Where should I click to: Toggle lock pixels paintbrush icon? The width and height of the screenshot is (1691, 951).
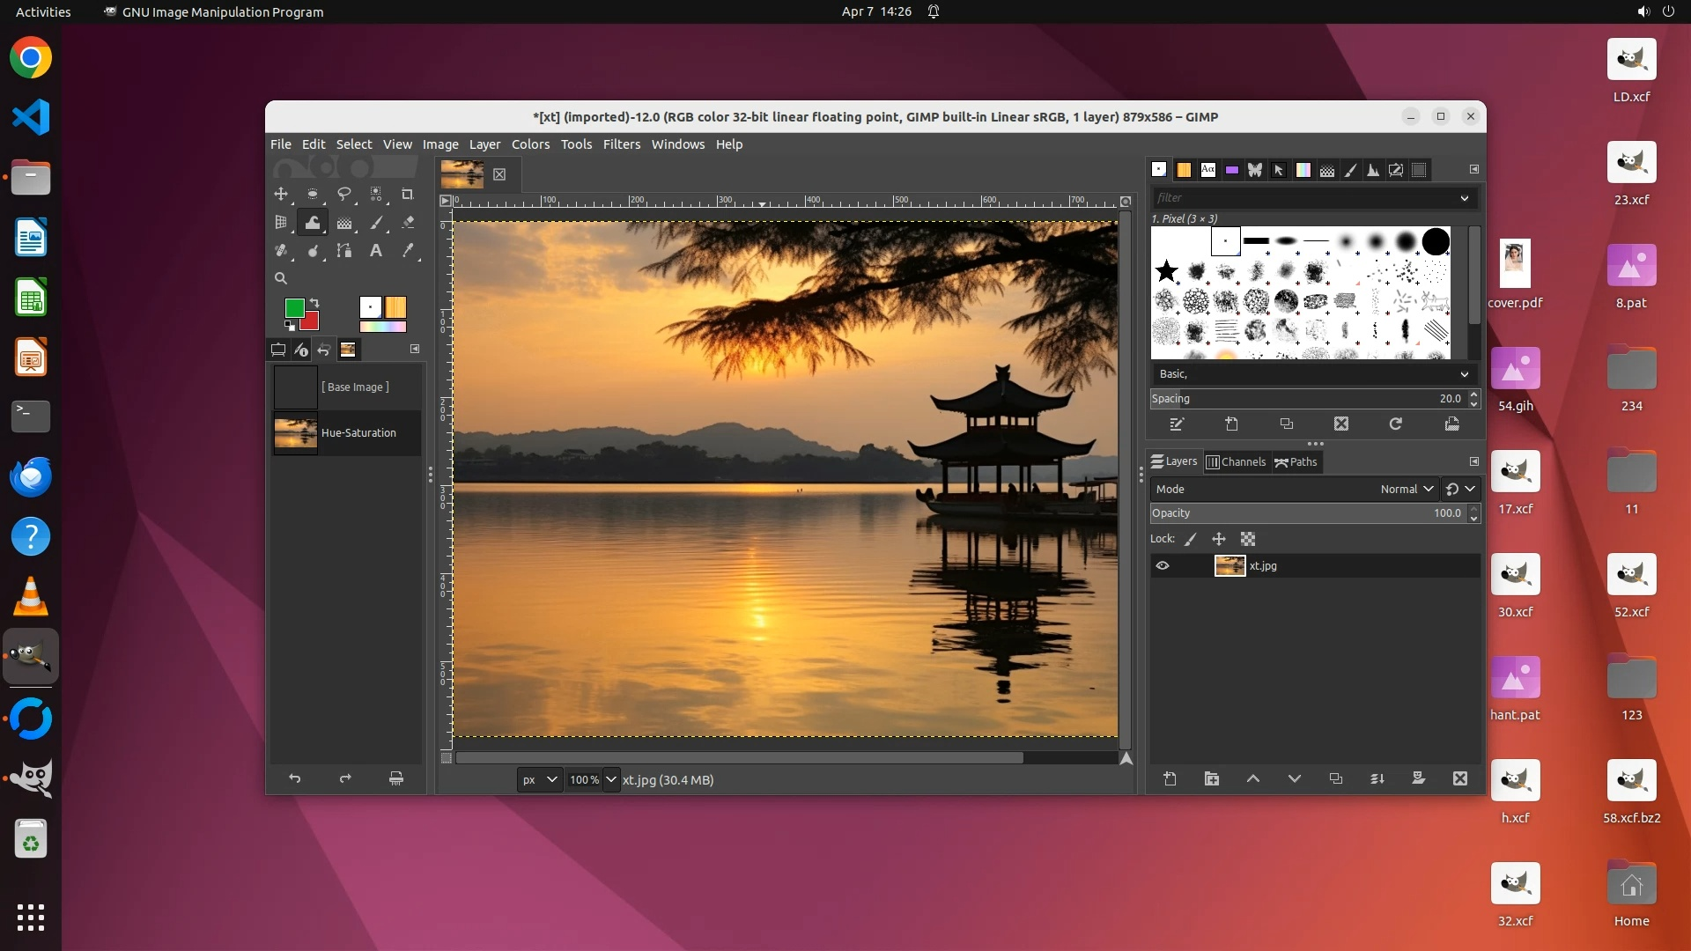1191,539
